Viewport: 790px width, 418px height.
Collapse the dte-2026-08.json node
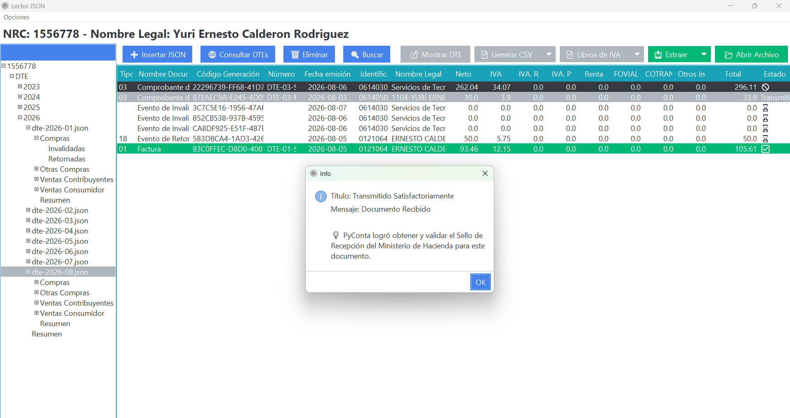[x=28, y=272]
